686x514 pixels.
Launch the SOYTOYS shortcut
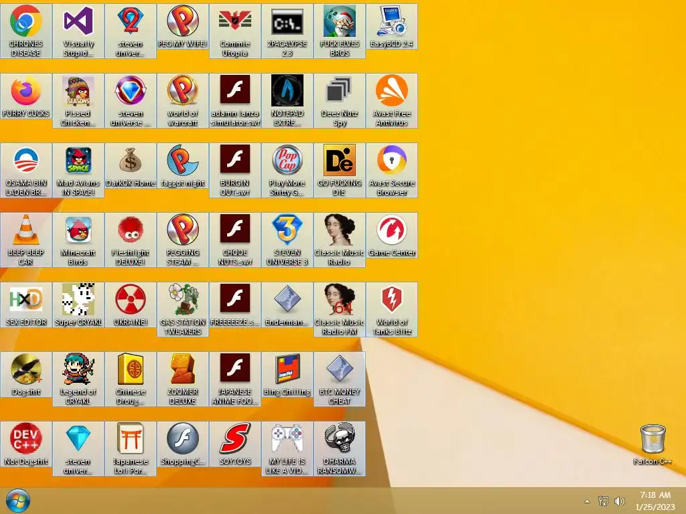(235, 444)
